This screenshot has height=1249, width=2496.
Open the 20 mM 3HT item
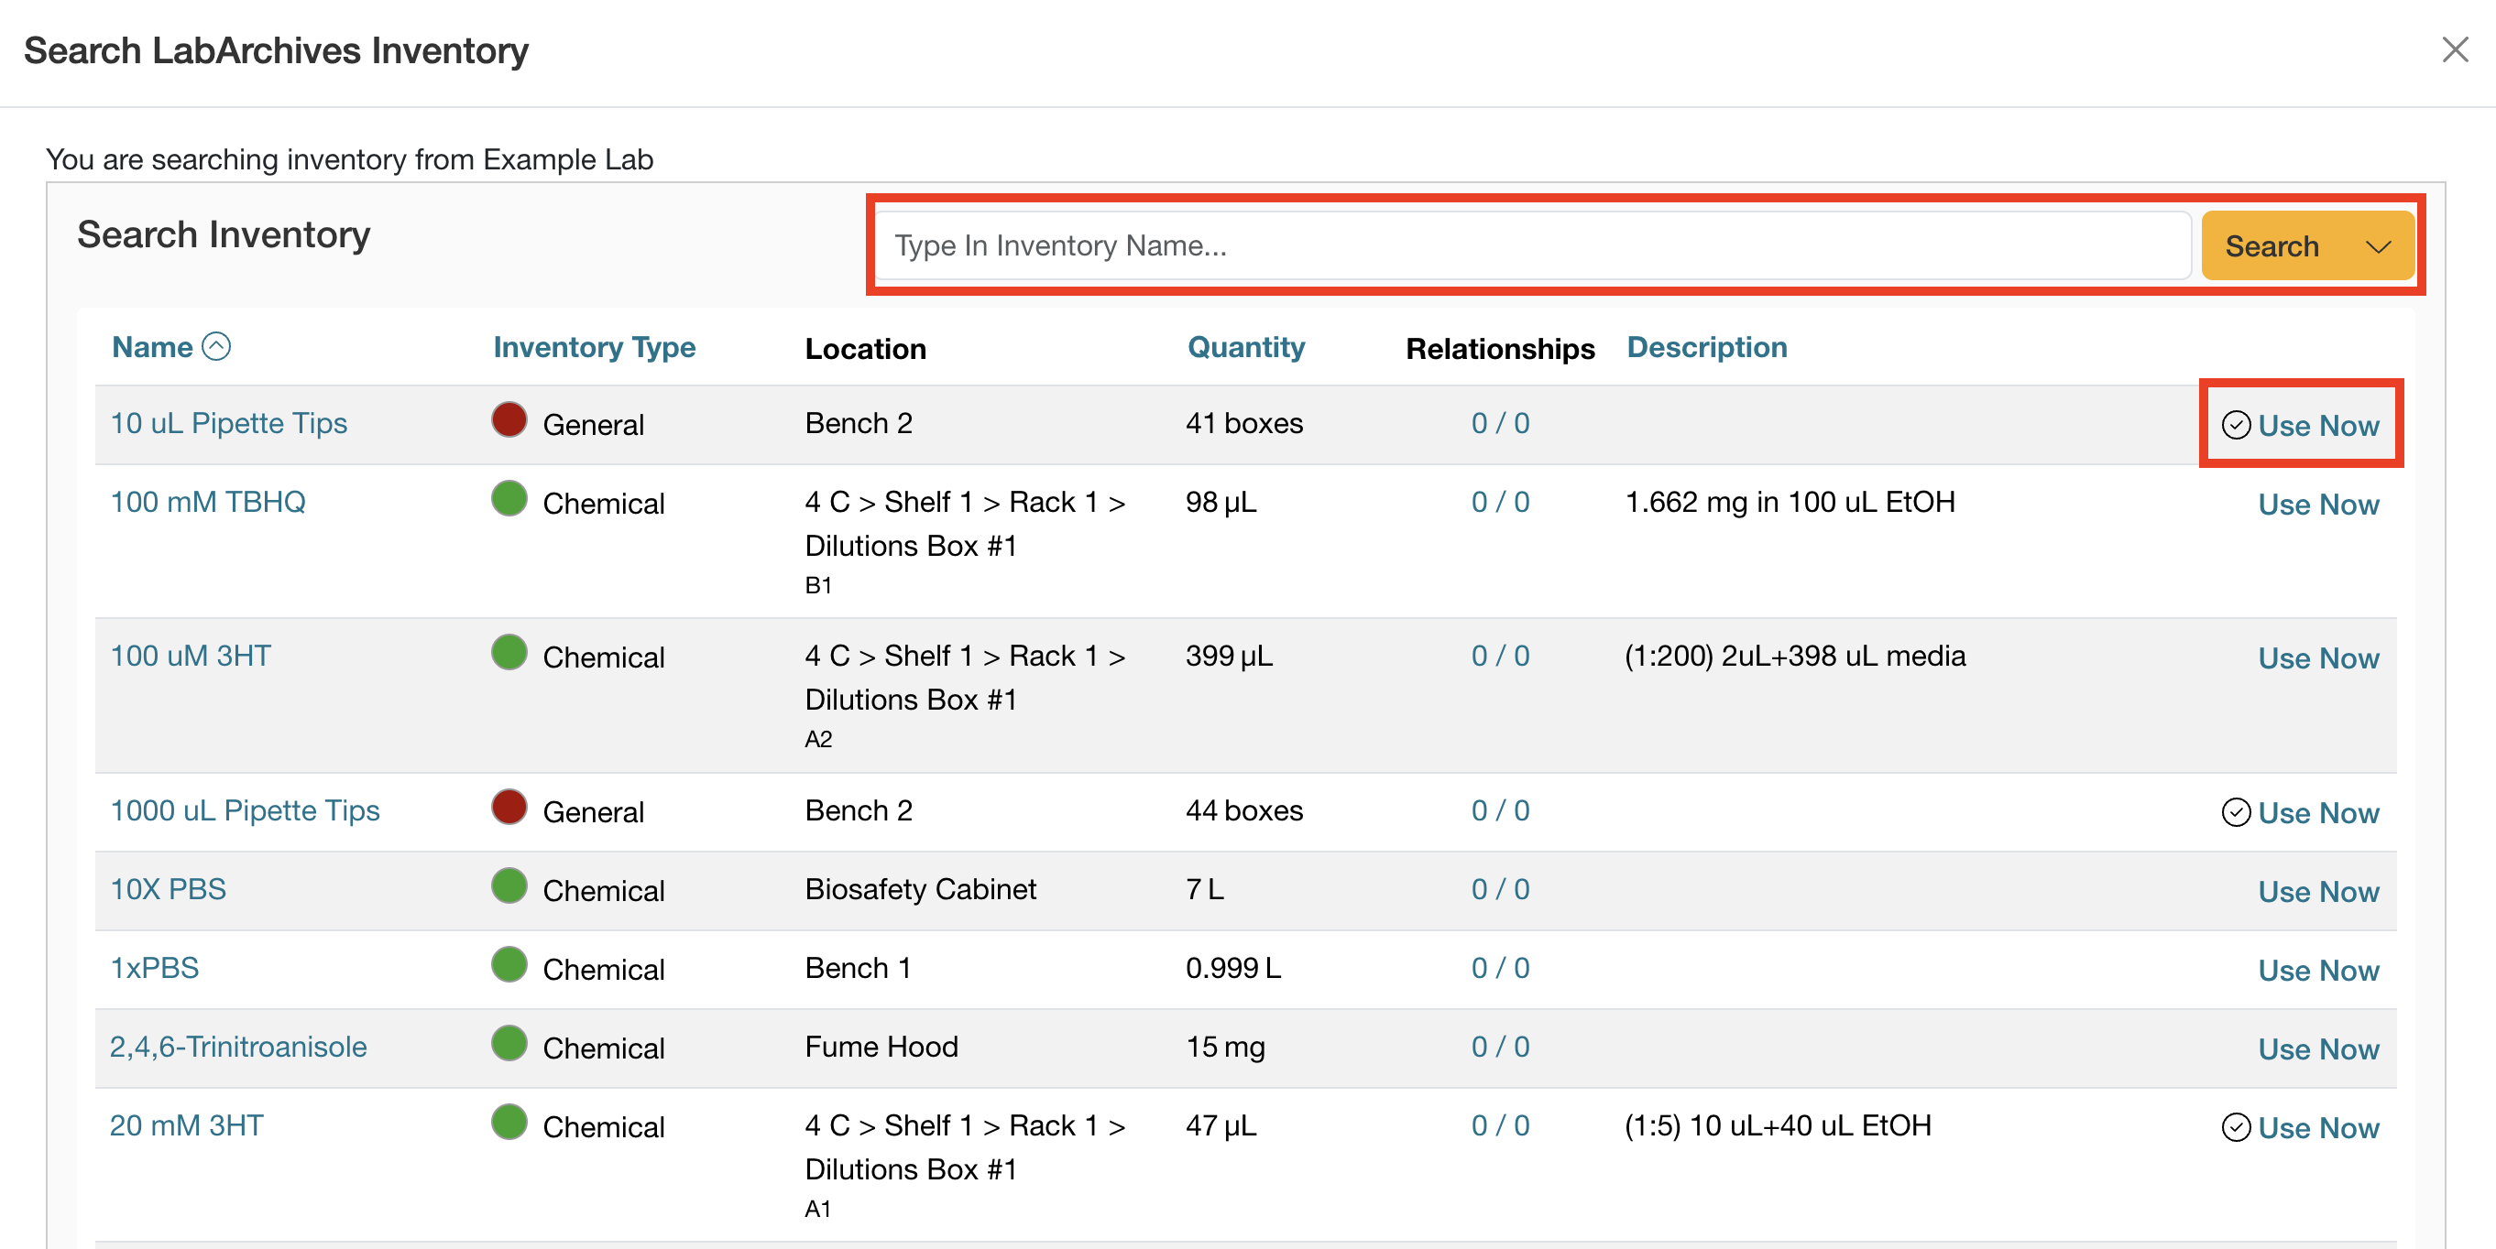tap(186, 1125)
